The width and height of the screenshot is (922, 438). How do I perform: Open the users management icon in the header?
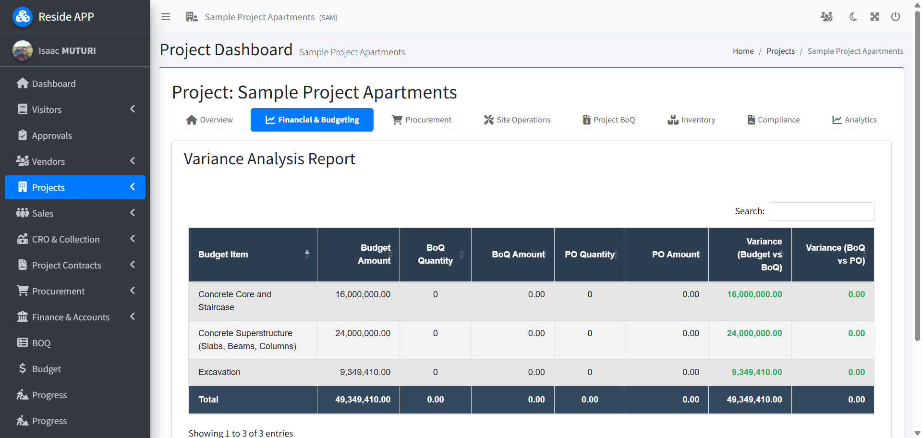click(827, 17)
